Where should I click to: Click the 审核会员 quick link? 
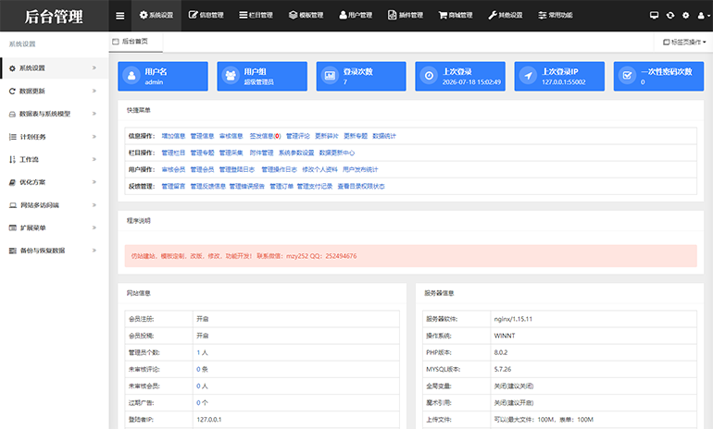pyautogui.click(x=173, y=169)
